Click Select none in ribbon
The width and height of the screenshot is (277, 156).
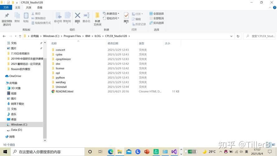156,18
